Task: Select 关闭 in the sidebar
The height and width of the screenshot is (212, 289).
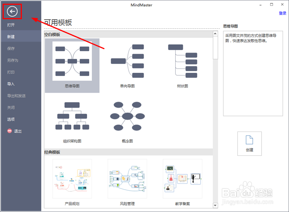Action: 11,107
